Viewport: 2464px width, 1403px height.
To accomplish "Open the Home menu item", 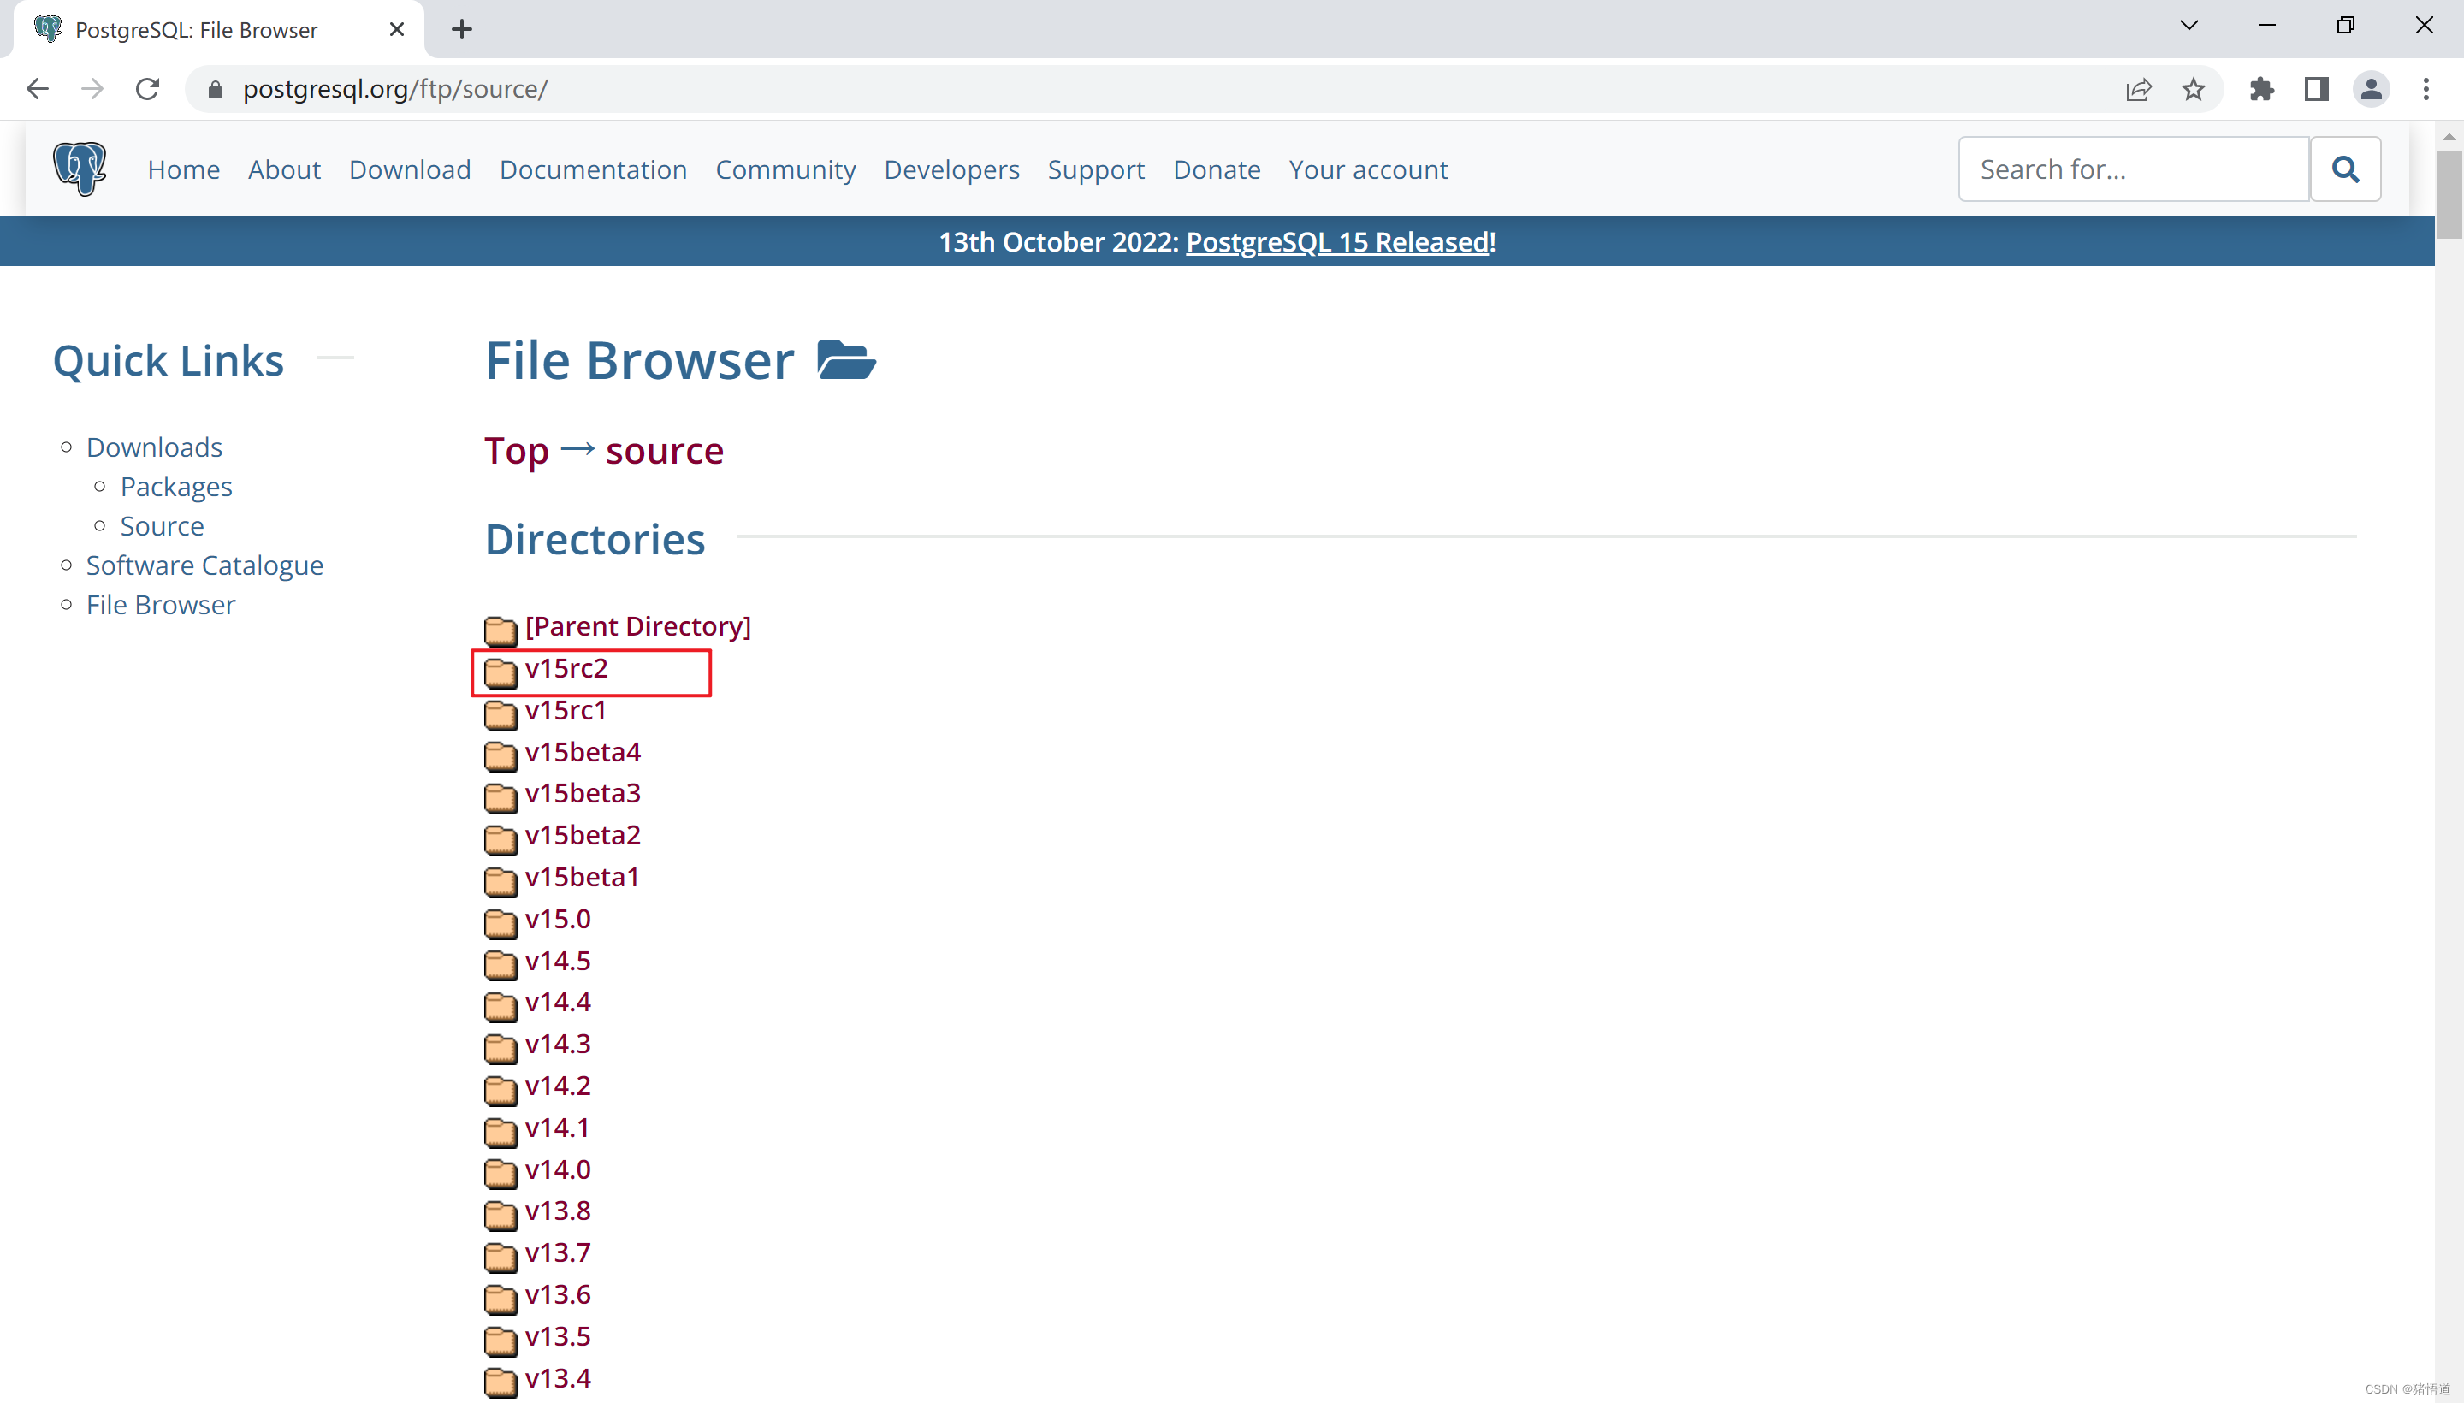I will 183,168.
